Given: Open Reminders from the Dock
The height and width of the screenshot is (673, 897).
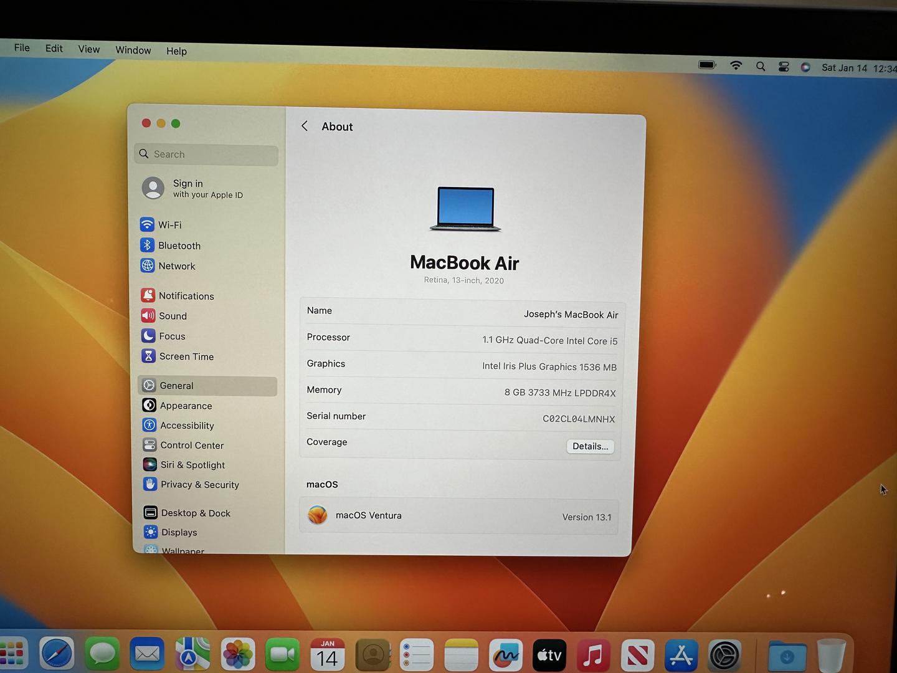Looking at the screenshot, I should click(417, 656).
